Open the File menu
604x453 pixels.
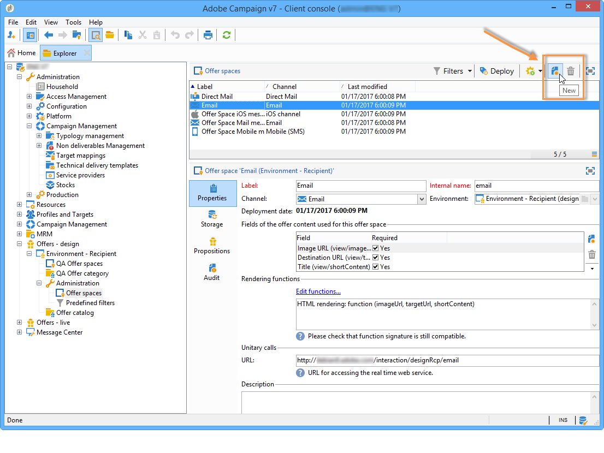(x=13, y=22)
